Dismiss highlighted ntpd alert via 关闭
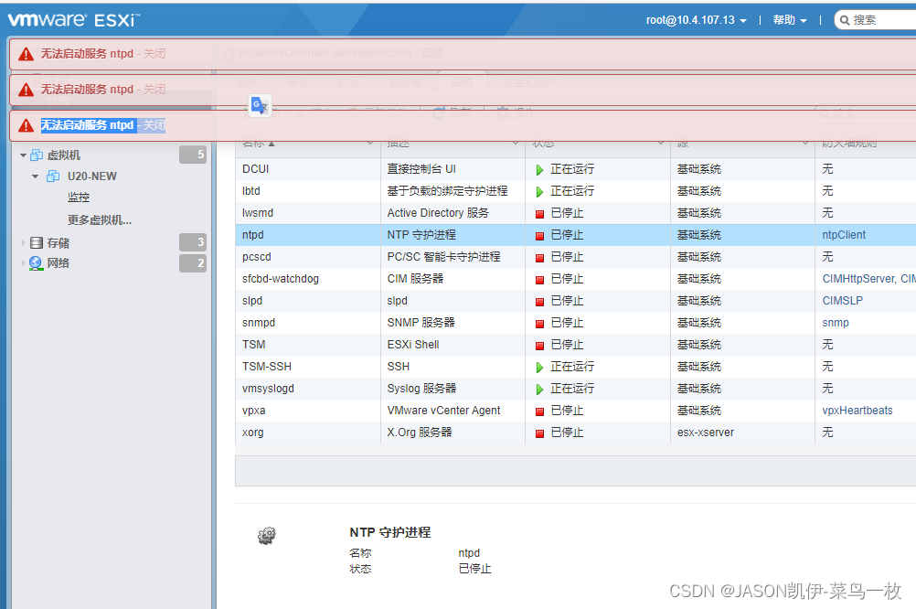This screenshot has height=609, width=916. click(154, 125)
